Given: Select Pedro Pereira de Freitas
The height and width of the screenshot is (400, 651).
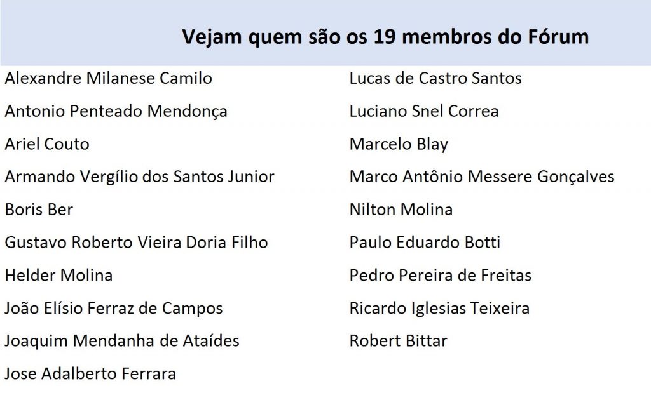Looking at the screenshot, I should point(441,275).
